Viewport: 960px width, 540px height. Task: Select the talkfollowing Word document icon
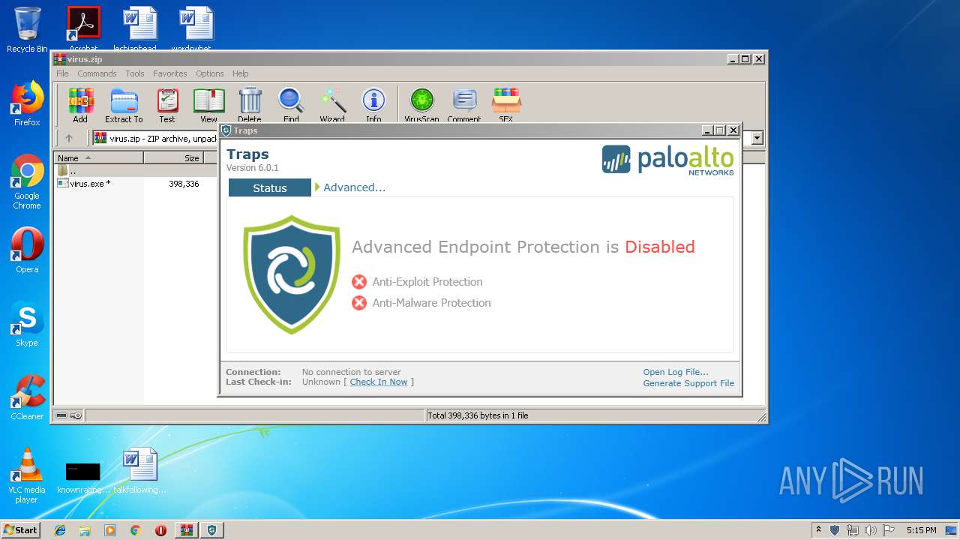(x=140, y=471)
